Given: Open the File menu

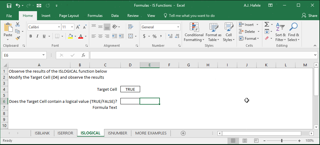Looking at the screenshot, I should pyautogui.click(x=9, y=16).
